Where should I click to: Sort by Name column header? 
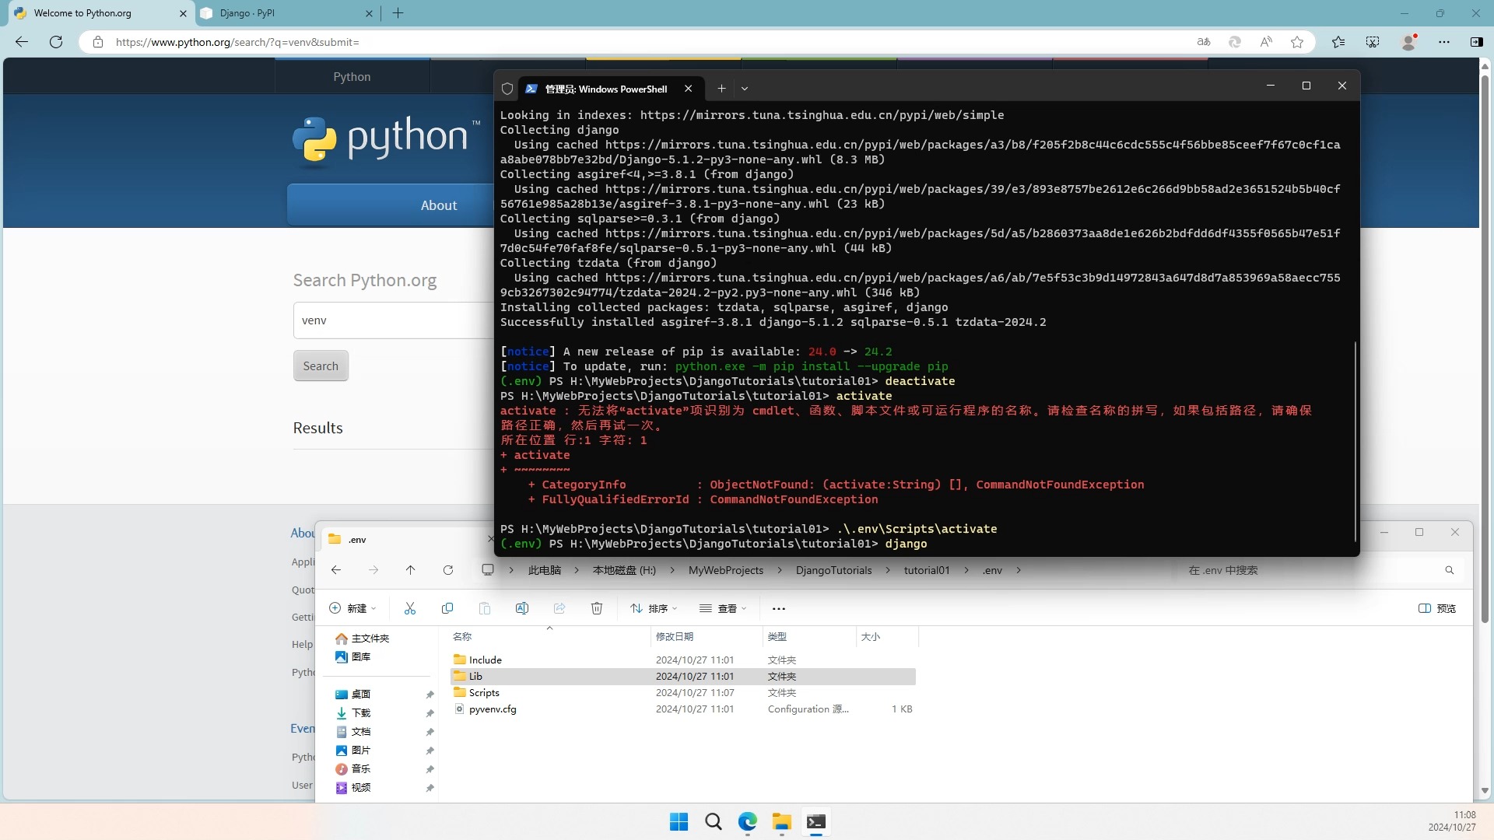click(549, 636)
